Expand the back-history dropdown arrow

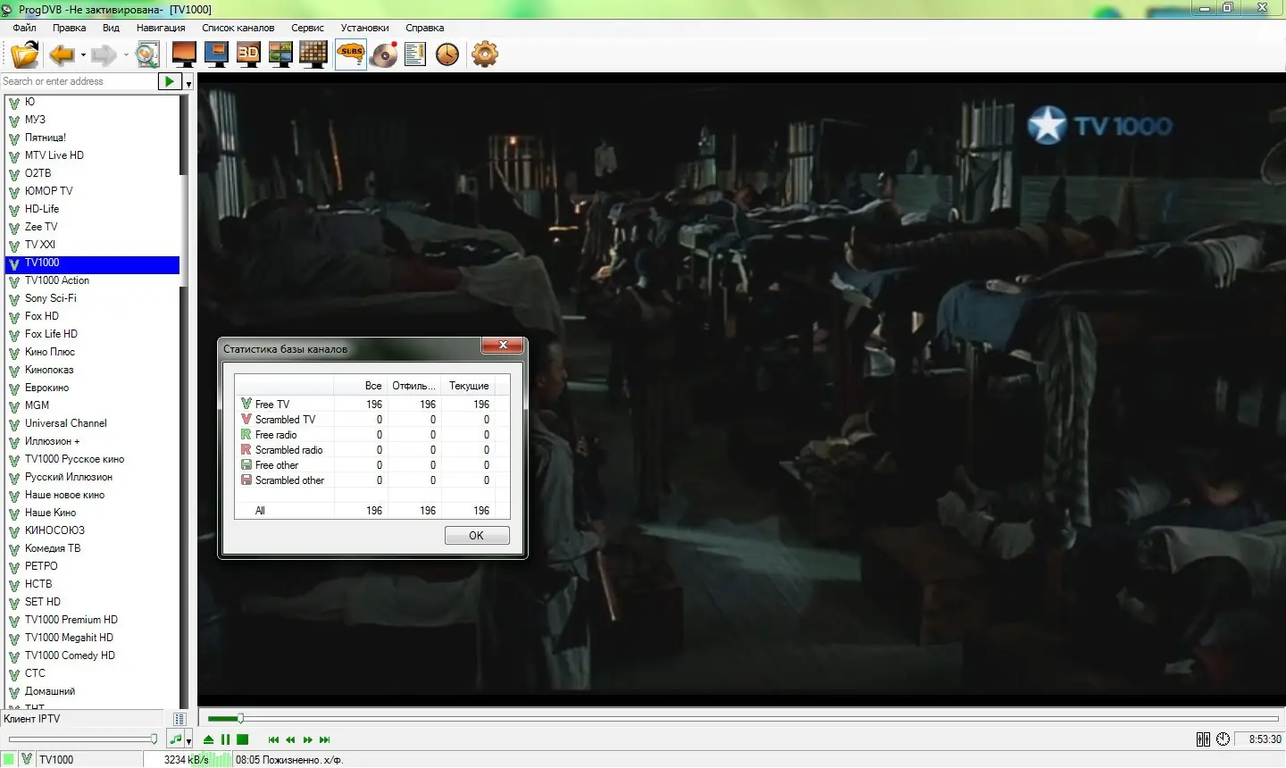click(83, 55)
